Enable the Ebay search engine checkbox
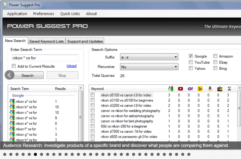 [215, 62]
